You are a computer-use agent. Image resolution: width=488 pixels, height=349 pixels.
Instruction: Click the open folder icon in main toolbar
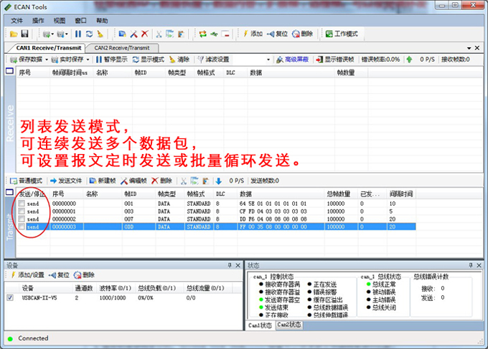tap(14, 34)
